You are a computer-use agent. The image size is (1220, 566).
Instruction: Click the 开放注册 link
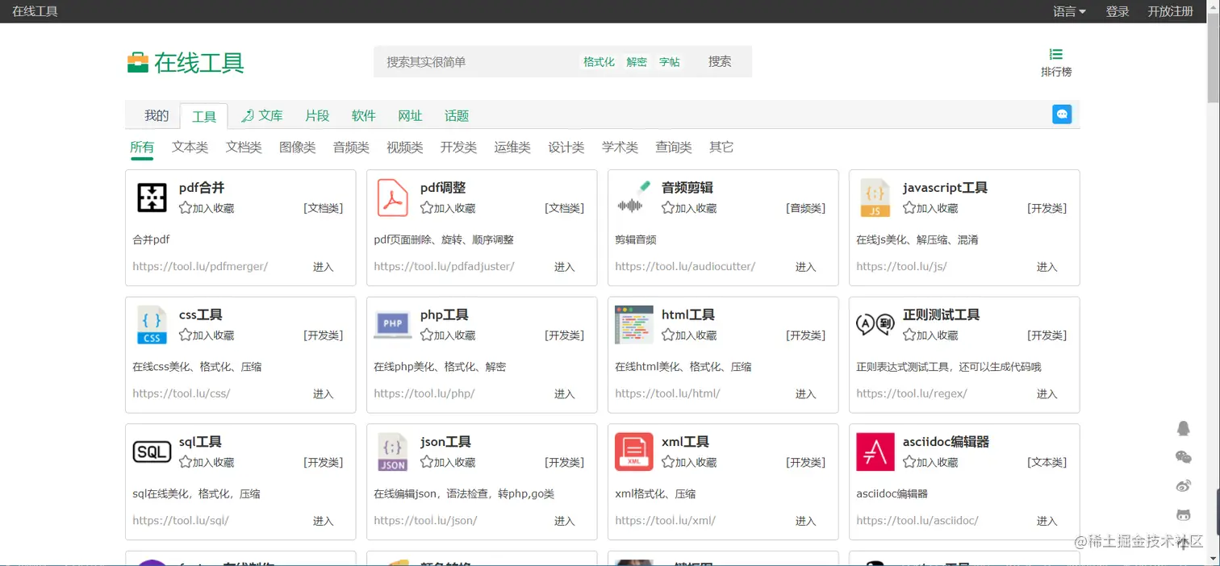1171,11
